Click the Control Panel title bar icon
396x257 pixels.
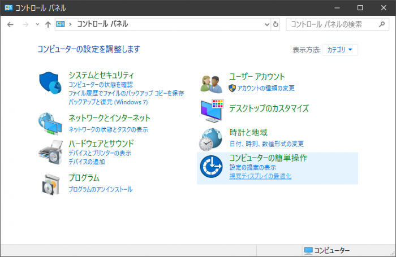point(8,8)
